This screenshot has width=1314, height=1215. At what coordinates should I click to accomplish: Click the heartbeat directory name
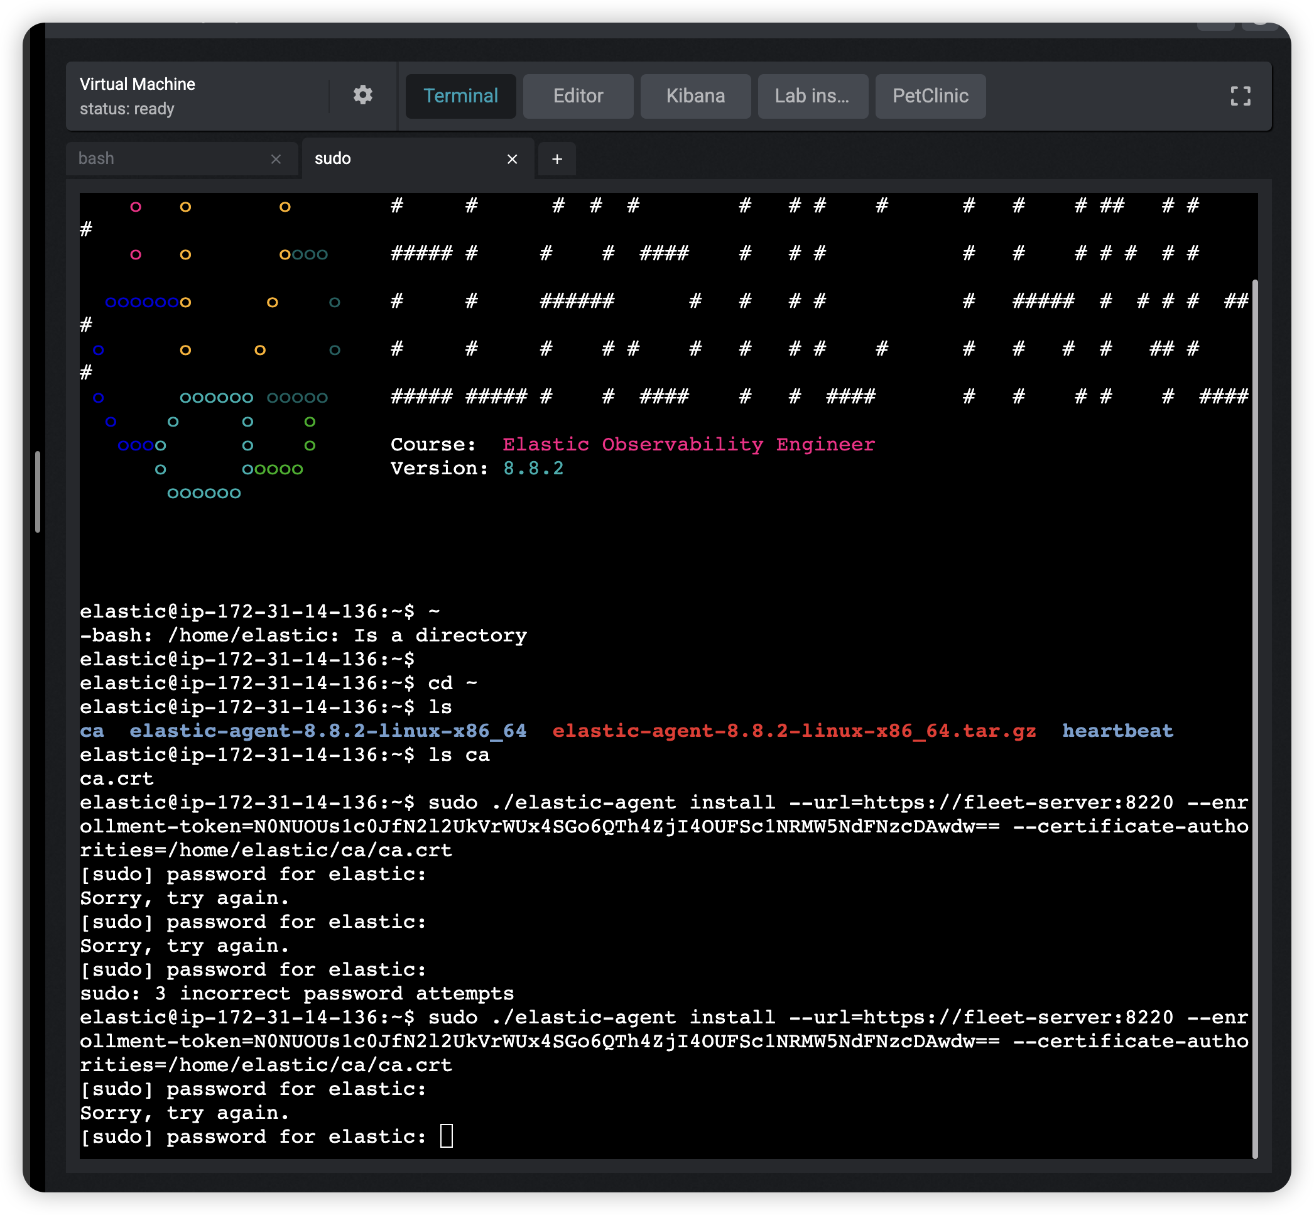(x=1117, y=731)
